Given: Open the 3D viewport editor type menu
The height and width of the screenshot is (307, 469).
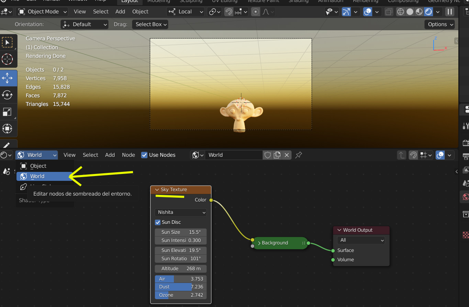Looking at the screenshot, I should [6, 12].
